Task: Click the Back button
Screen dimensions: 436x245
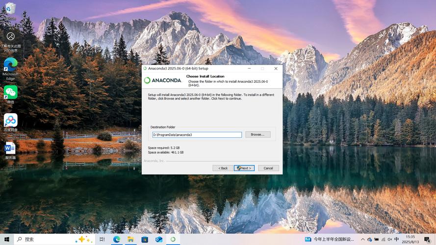Action: tap(223, 168)
